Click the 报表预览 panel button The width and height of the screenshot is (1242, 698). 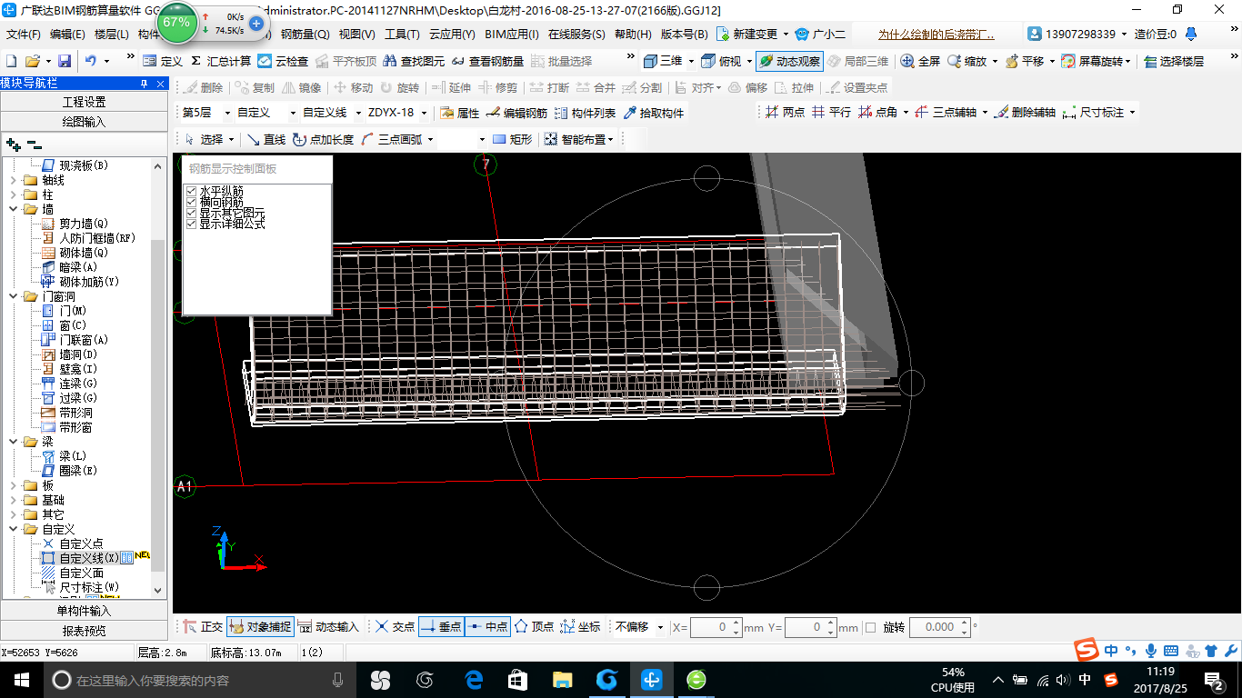(x=84, y=630)
